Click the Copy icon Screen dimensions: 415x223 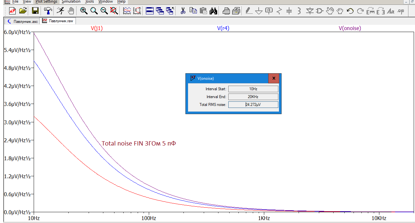click(x=193, y=11)
